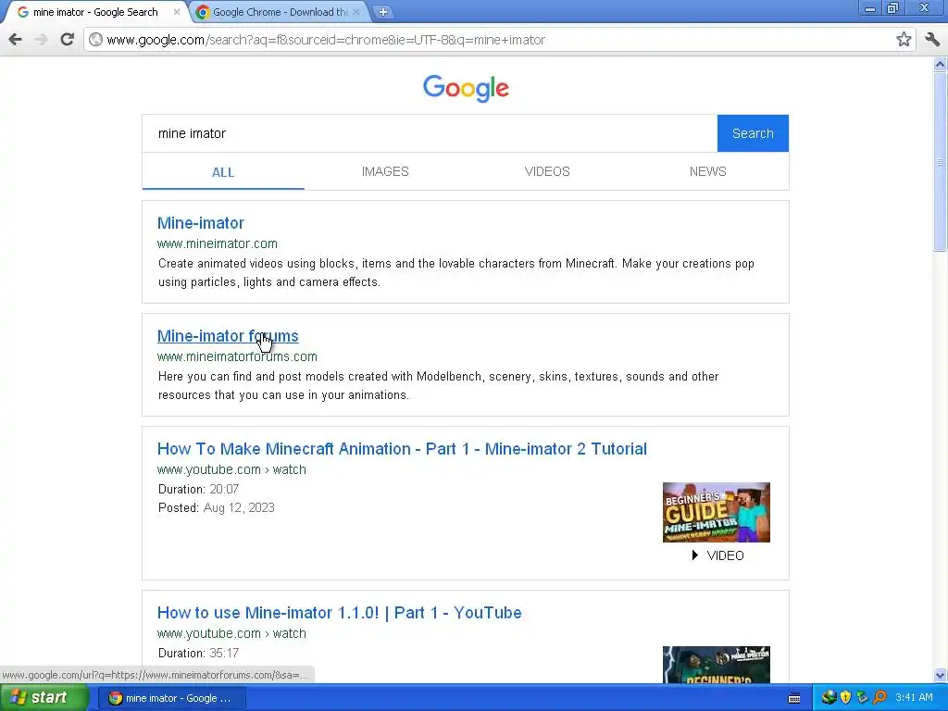This screenshot has width=948, height=711.
Task: Click the first YouTube www.youtube.com › watch text
Action: coord(231,469)
